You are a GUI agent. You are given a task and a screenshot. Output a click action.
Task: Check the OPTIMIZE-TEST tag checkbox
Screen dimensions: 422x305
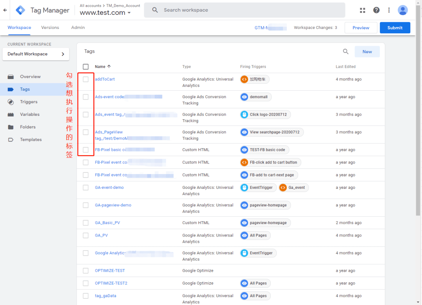(86, 271)
